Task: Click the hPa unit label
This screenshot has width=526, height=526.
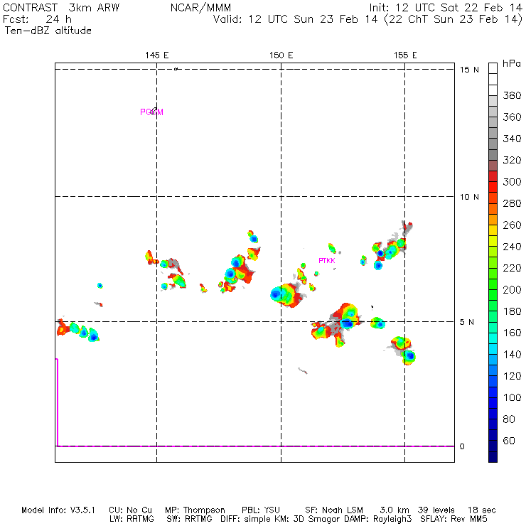Action: tap(510, 63)
